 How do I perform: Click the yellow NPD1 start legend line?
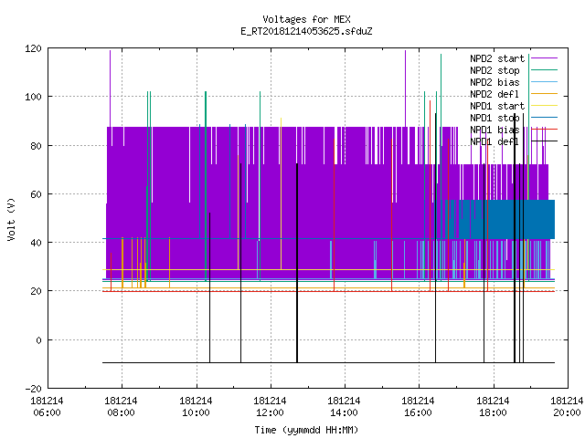click(544, 106)
